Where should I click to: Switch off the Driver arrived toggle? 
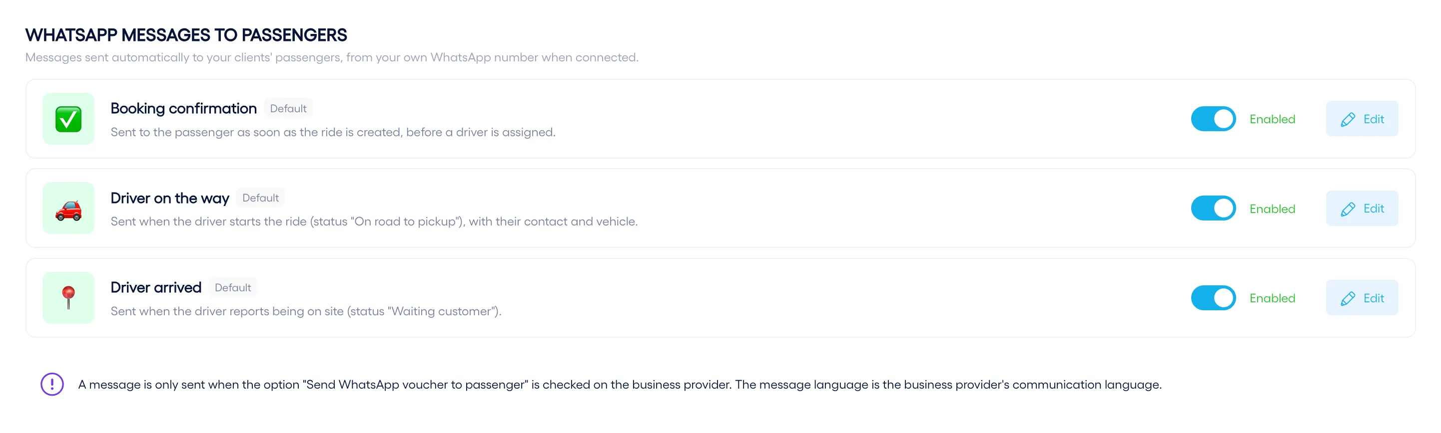click(x=1213, y=298)
